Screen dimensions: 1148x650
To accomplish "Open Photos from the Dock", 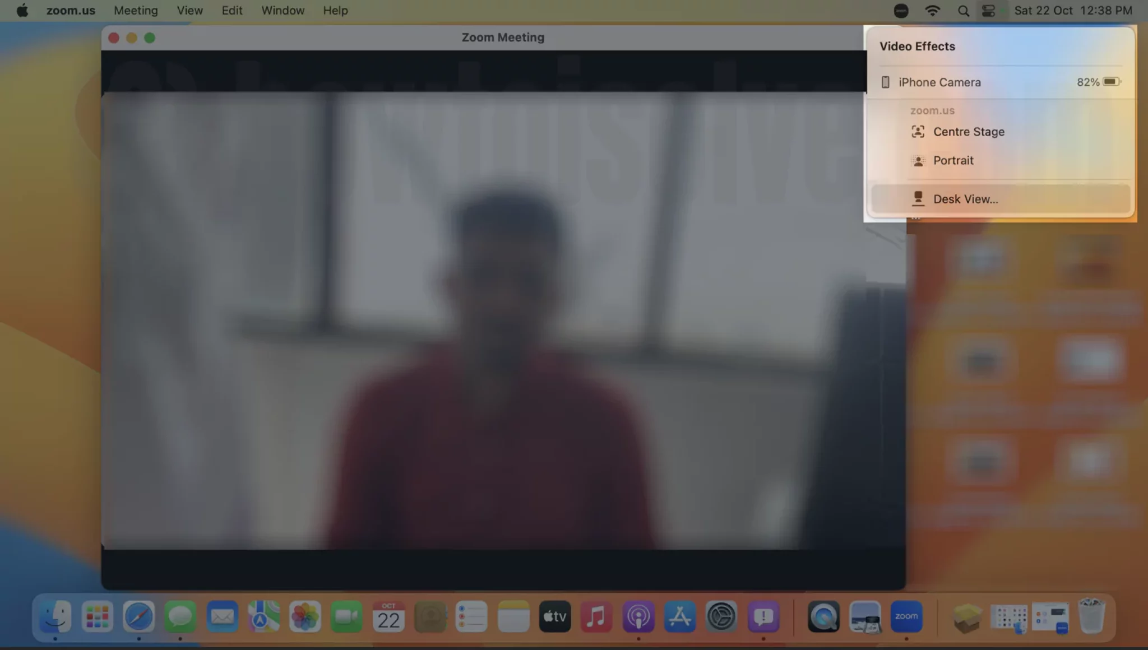I will point(305,617).
